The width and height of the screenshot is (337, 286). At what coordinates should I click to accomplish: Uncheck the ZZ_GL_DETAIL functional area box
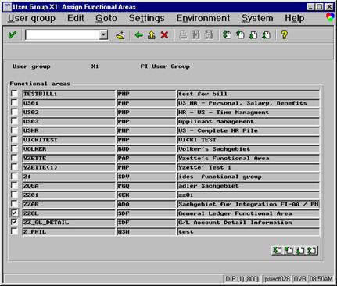[14, 222]
